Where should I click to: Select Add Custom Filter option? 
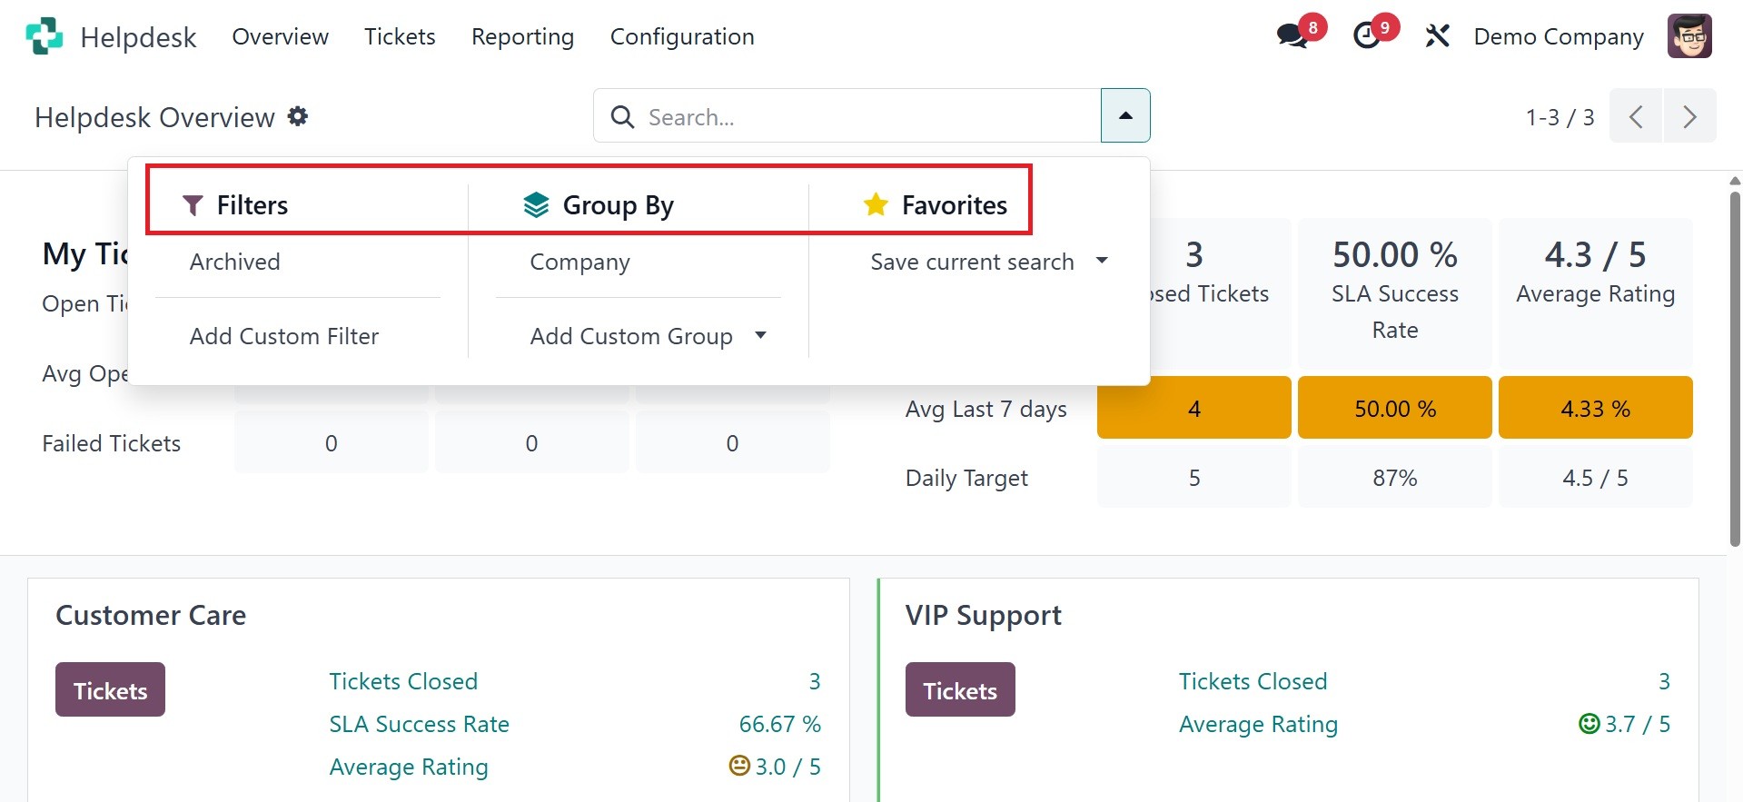[x=283, y=336]
